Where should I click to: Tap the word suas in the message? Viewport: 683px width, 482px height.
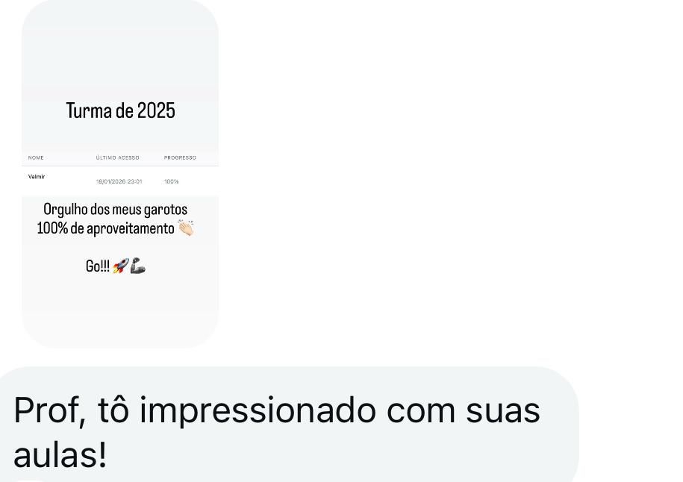click(x=502, y=412)
